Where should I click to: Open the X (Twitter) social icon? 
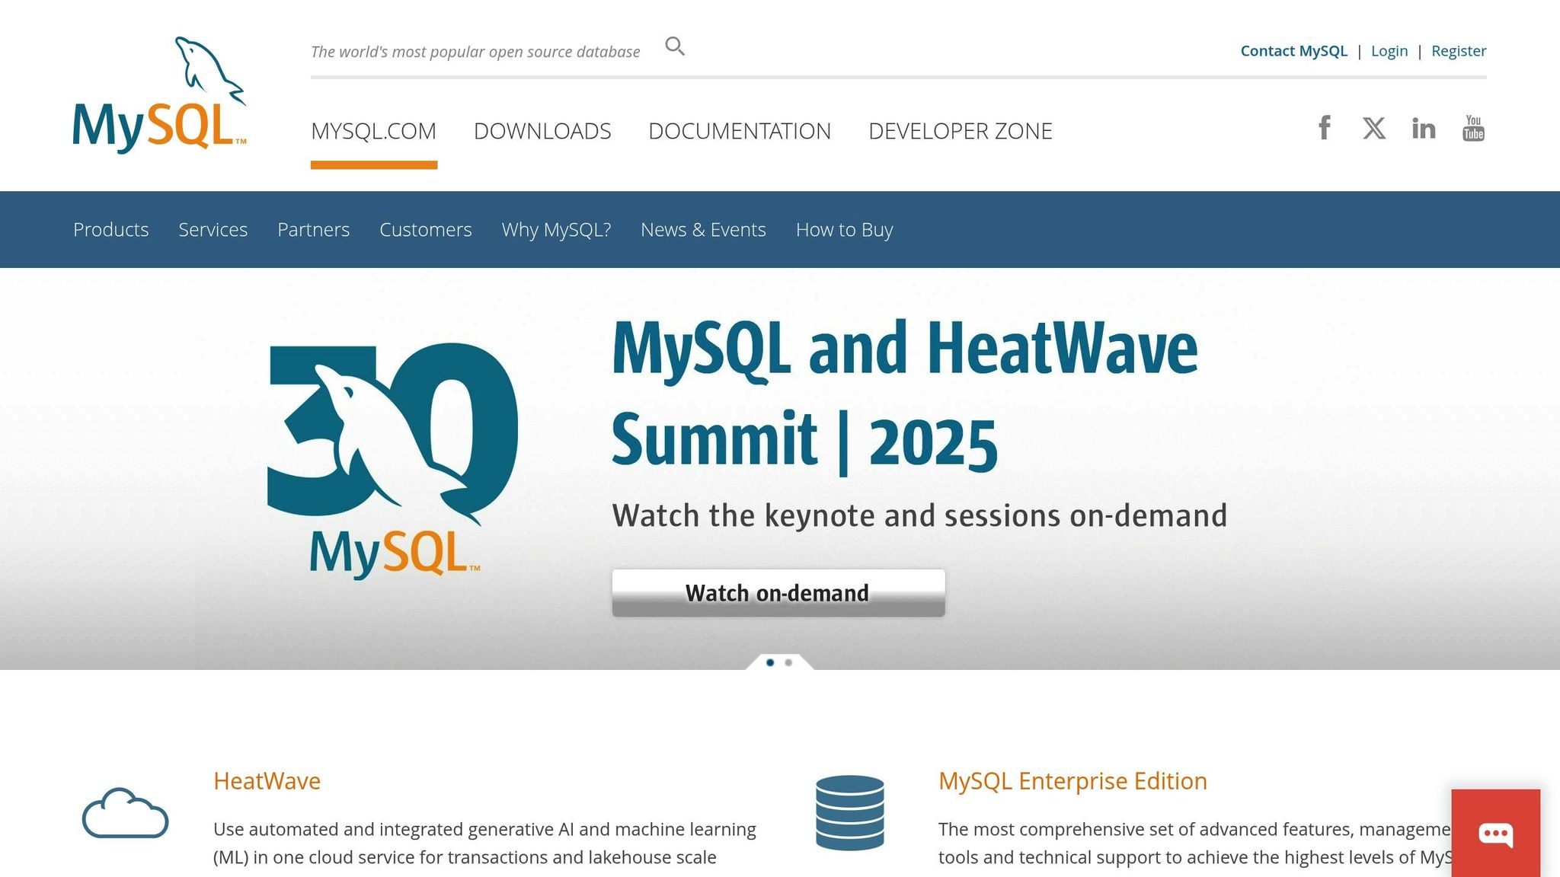tap(1374, 128)
